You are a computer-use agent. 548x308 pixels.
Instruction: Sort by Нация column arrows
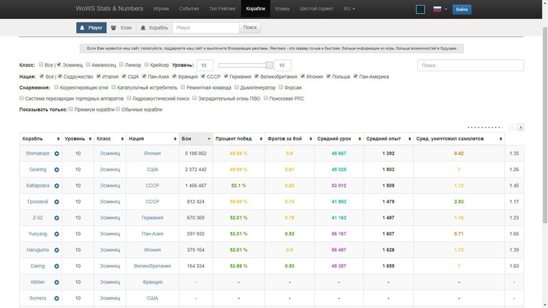[175, 139]
